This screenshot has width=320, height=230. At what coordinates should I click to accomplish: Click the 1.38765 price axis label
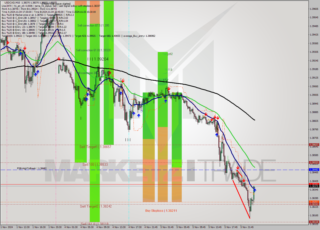coord(314,129)
